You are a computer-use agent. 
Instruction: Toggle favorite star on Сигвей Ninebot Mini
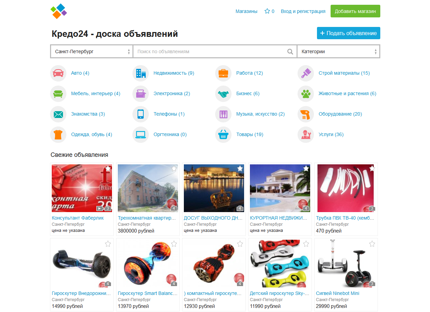pyautogui.click(x=372, y=244)
